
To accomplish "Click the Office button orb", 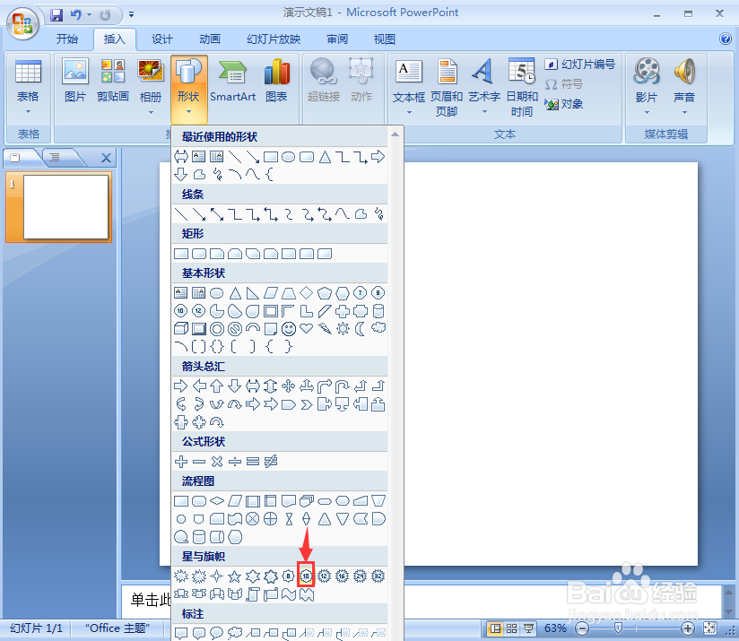I will pos(22,24).
